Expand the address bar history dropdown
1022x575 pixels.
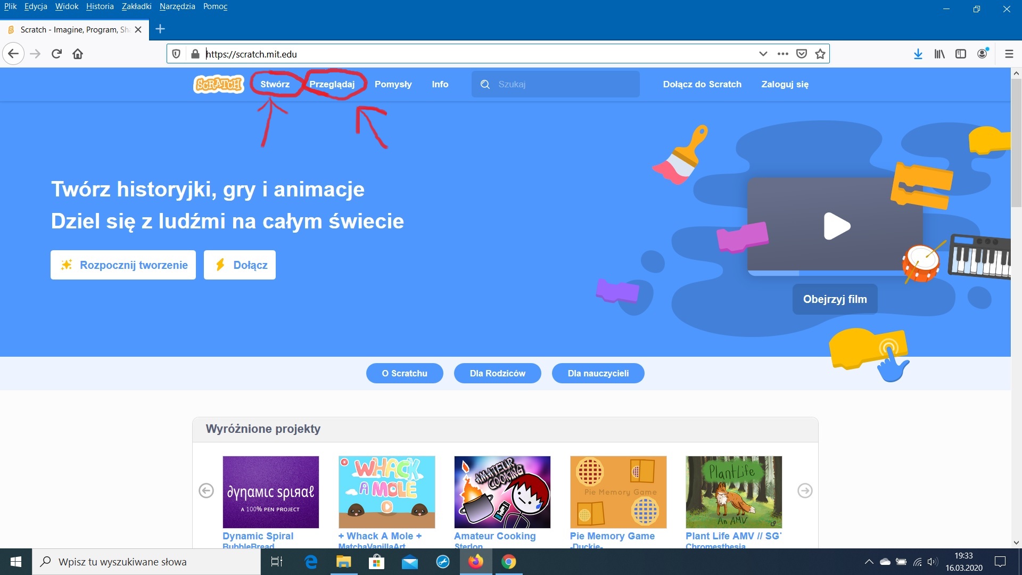(763, 54)
